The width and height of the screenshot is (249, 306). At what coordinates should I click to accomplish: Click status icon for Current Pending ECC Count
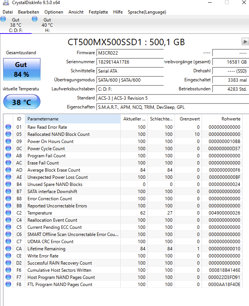(8, 227)
